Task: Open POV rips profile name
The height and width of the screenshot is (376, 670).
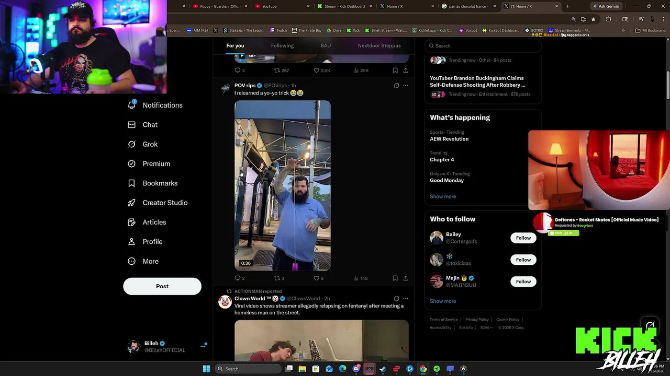Action: coord(245,86)
